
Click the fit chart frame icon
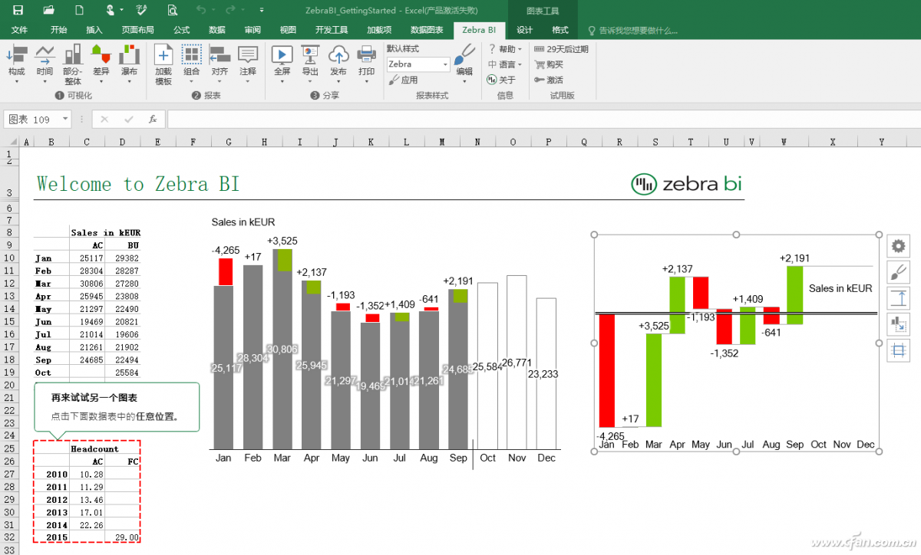pyautogui.click(x=899, y=351)
